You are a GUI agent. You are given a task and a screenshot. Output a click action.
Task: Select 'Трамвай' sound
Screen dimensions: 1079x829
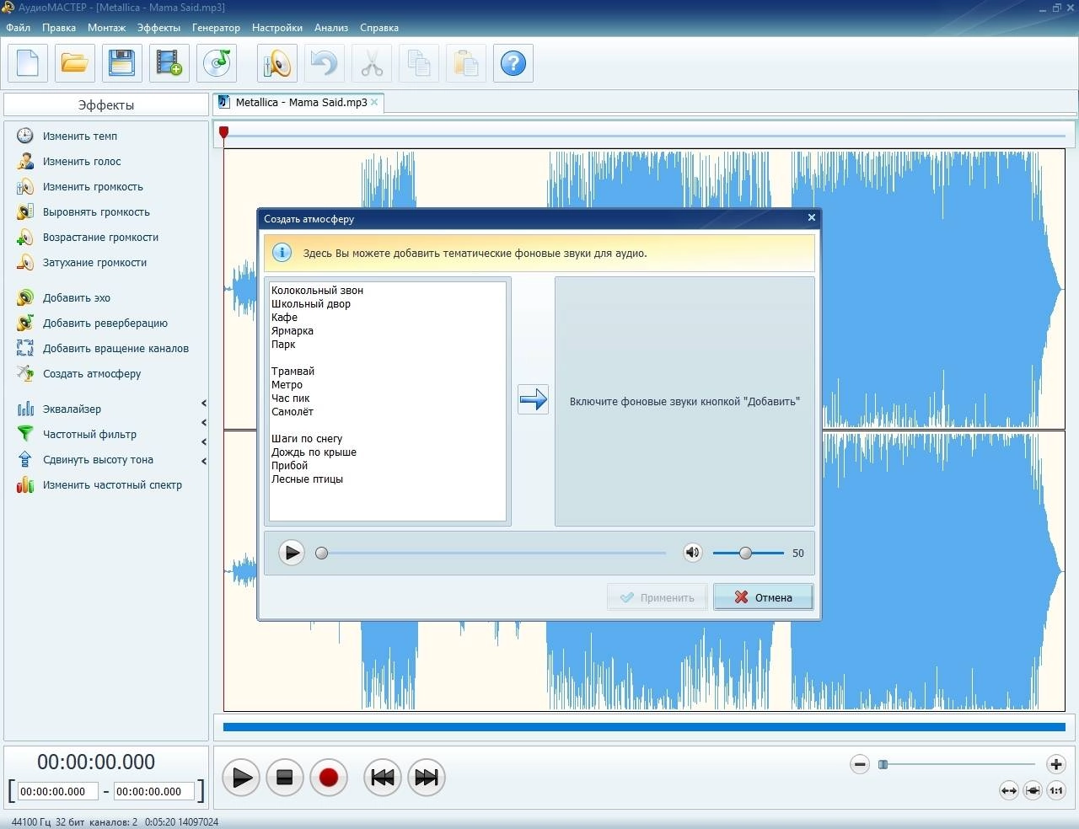pos(293,371)
